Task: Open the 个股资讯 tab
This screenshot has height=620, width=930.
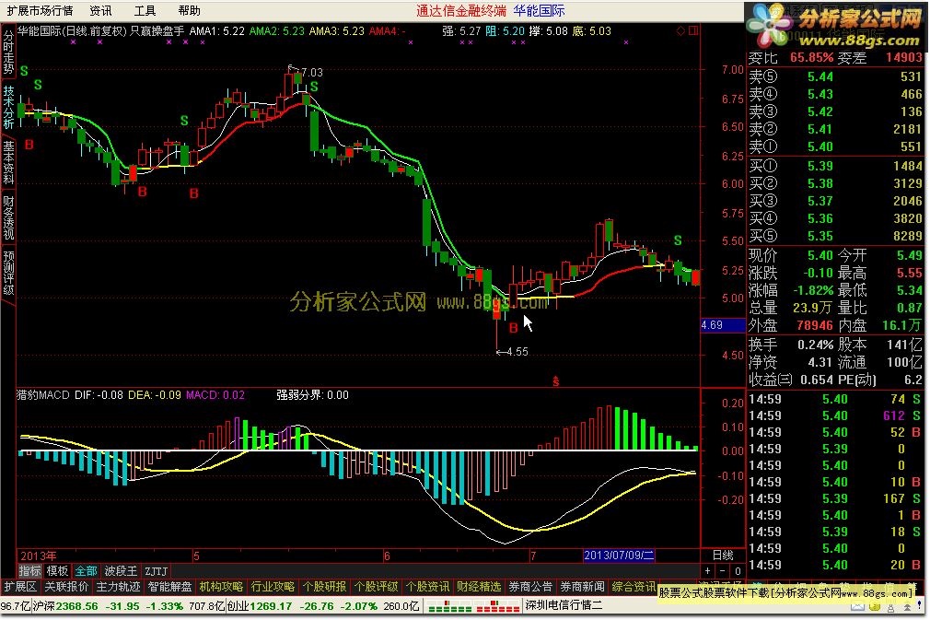Action: point(427,587)
